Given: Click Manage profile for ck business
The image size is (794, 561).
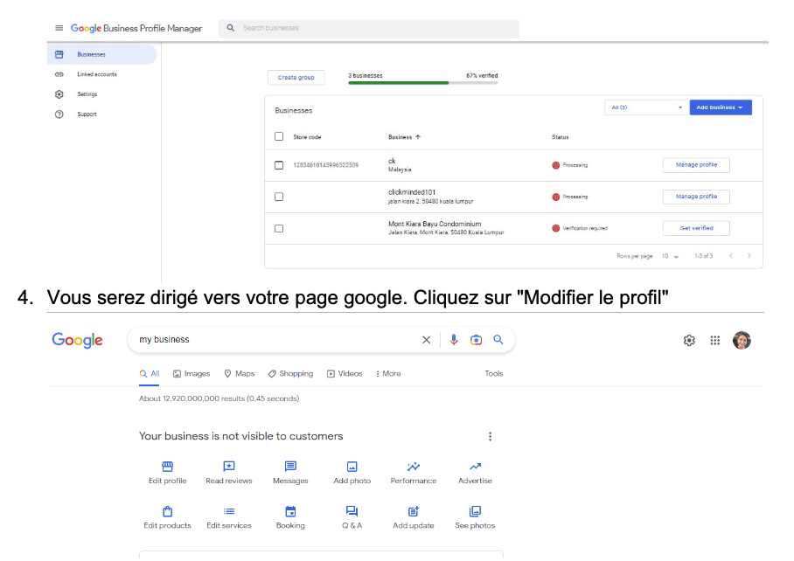Looking at the screenshot, I should point(696,165).
